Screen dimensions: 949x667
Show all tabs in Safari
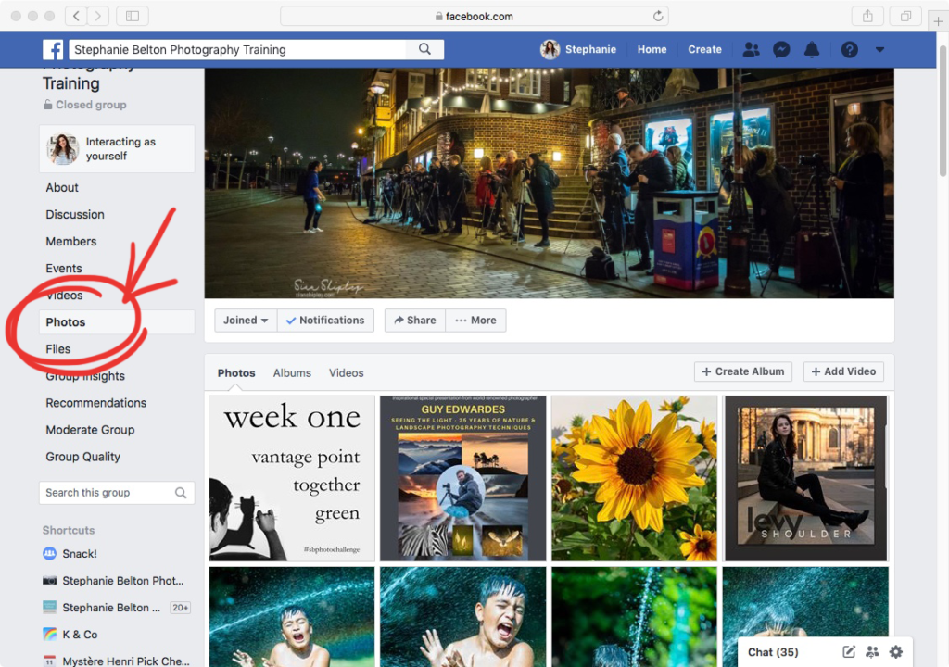[x=905, y=17]
